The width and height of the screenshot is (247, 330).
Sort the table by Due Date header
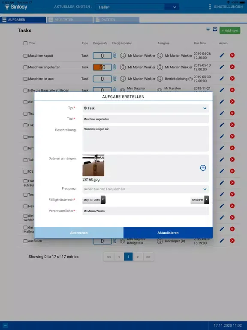(x=200, y=43)
